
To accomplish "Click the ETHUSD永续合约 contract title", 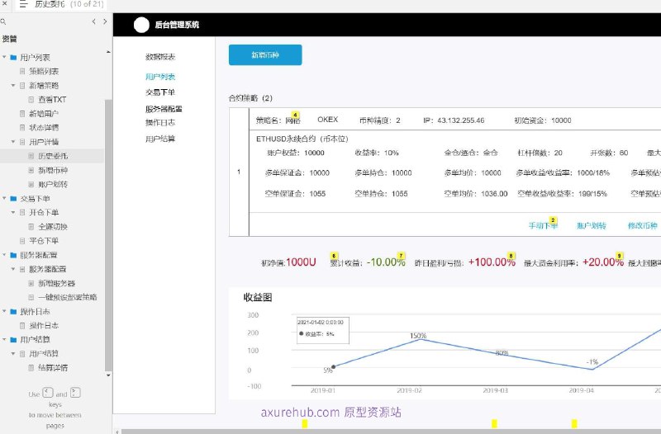I will coord(302,139).
